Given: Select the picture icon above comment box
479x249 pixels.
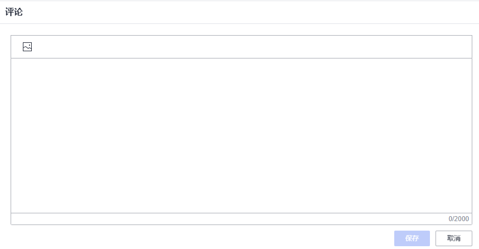Looking at the screenshot, I should (27, 47).
